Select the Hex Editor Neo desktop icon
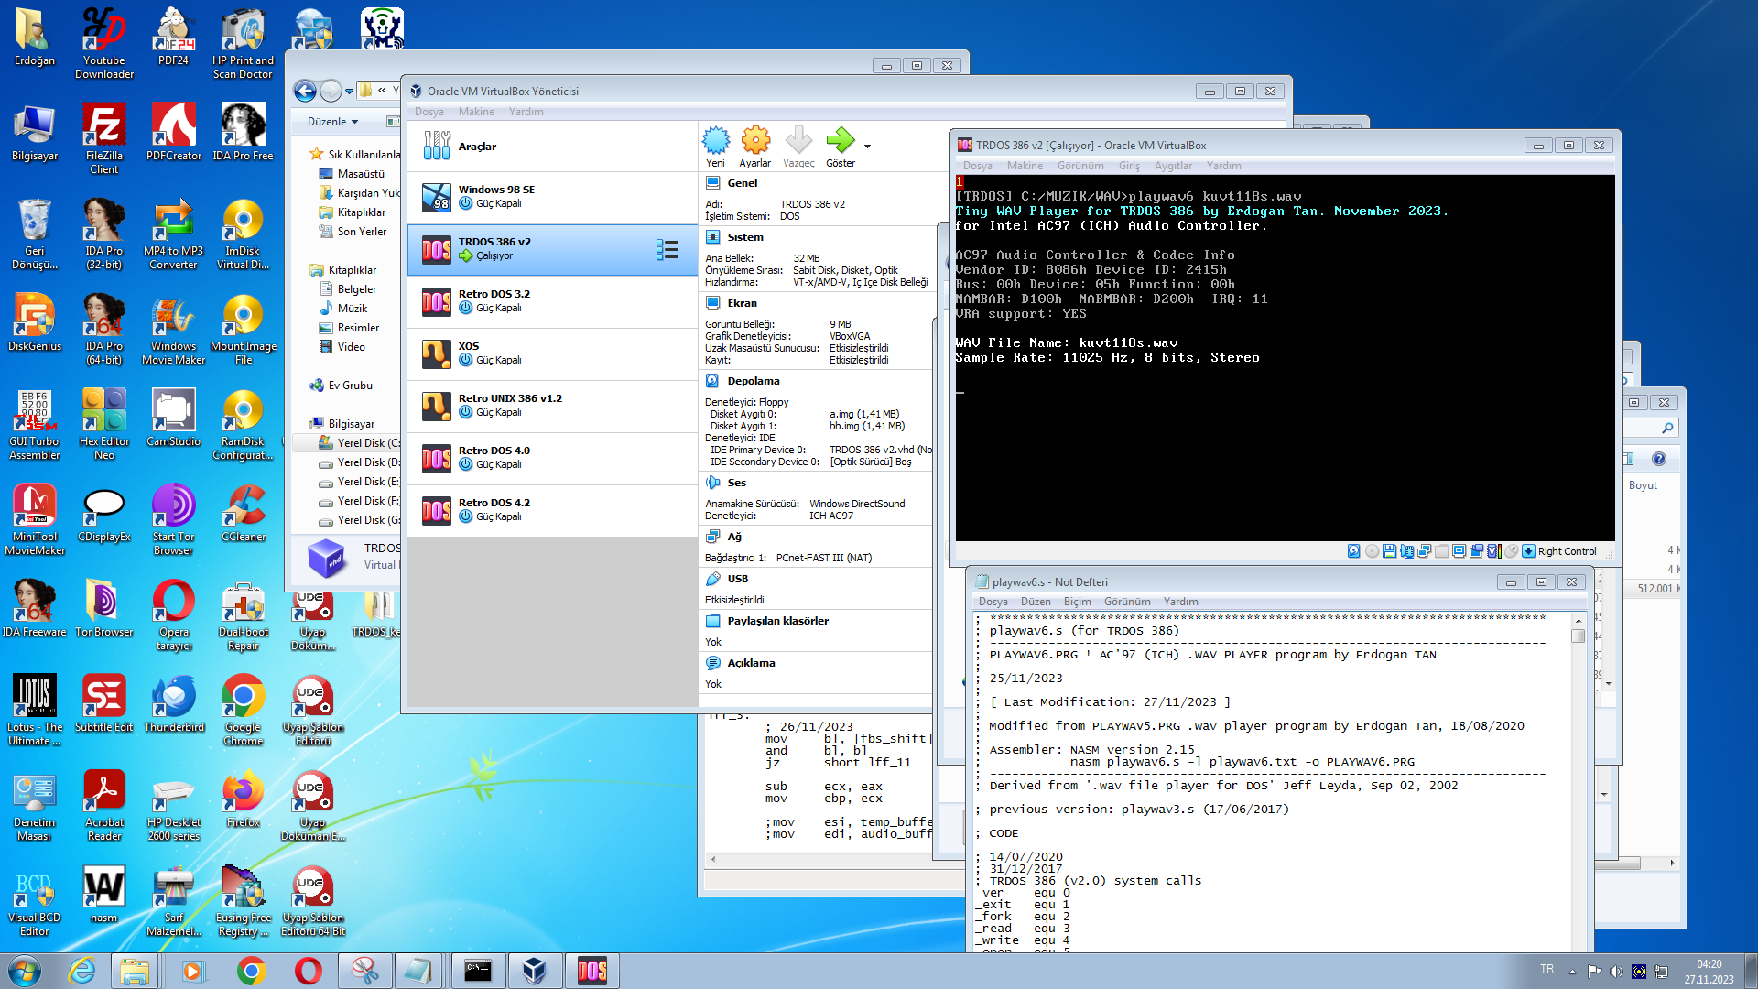This screenshot has width=1758, height=989. pyautogui.click(x=104, y=424)
